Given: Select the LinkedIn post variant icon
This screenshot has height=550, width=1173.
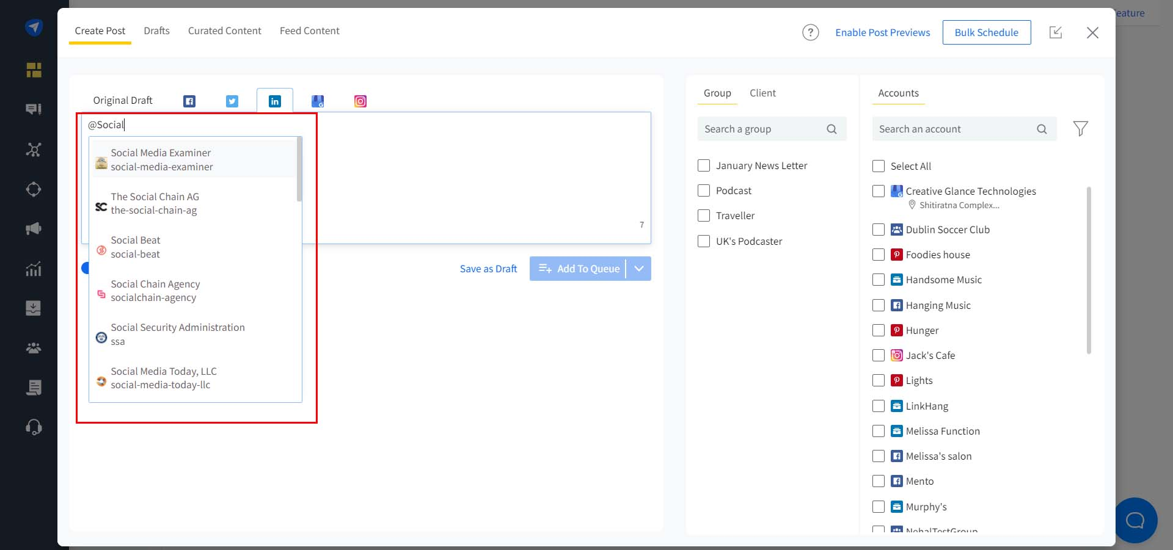Looking at the screenshot, I should click(275, 101).
